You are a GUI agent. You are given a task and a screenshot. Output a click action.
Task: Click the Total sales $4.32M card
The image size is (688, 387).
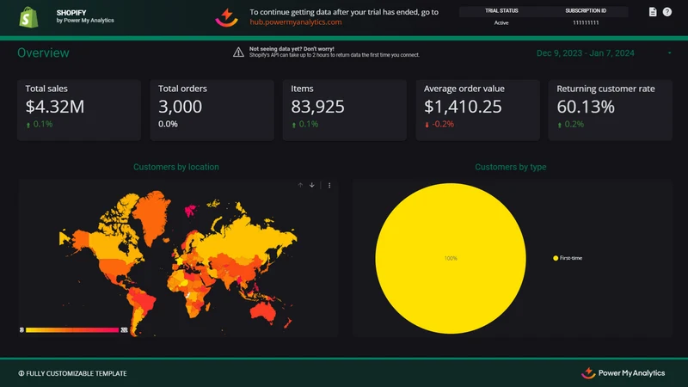(x=79, y=110)
